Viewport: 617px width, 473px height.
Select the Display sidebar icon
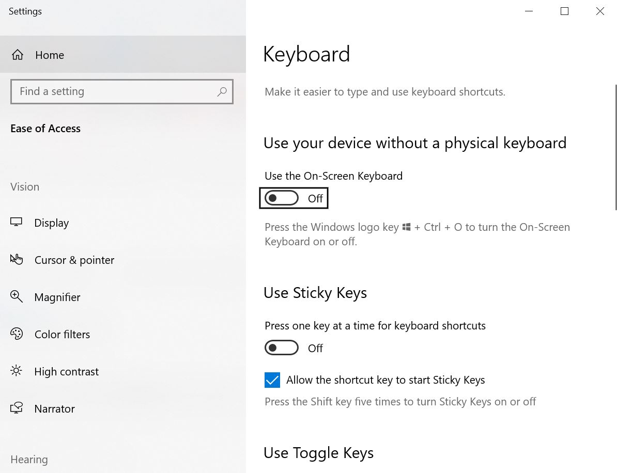click(17, 222)
